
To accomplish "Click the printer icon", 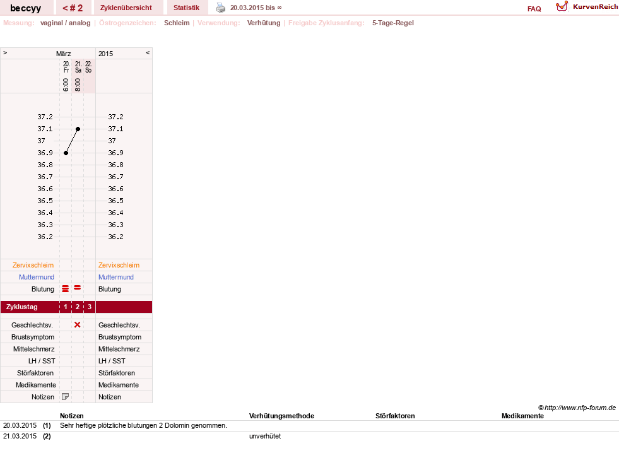I will tap(221, 8).
